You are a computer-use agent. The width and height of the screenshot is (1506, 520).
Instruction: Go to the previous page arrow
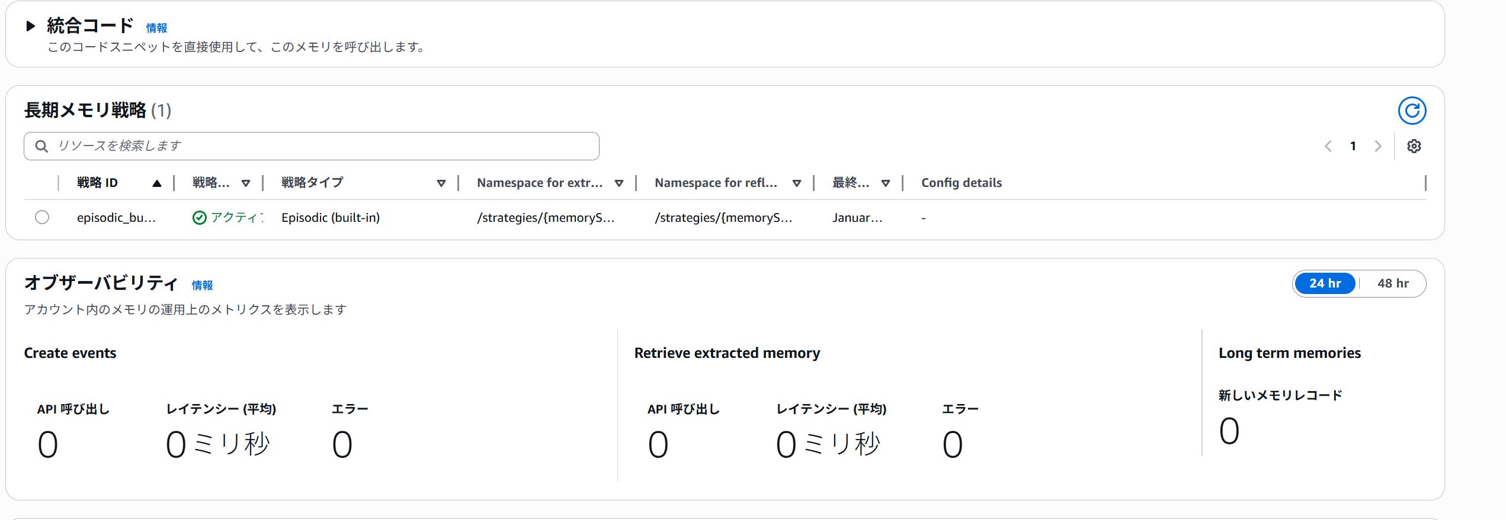click(x=1328, y=146)
